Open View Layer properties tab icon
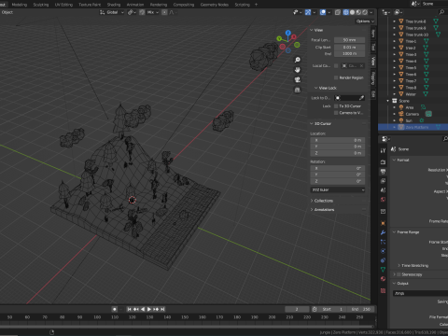The width and height of the screenshot is (448, 336). point(383,181)
